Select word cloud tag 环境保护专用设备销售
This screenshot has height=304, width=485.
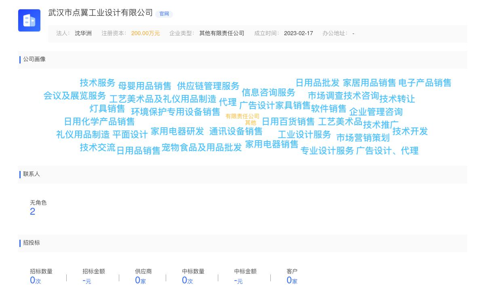(x=175, y=112)
